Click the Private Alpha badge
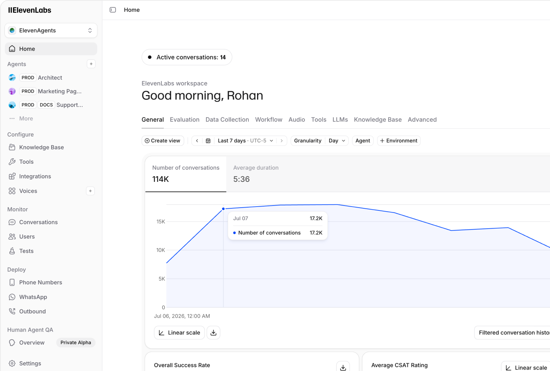 [x=76, y=343]
